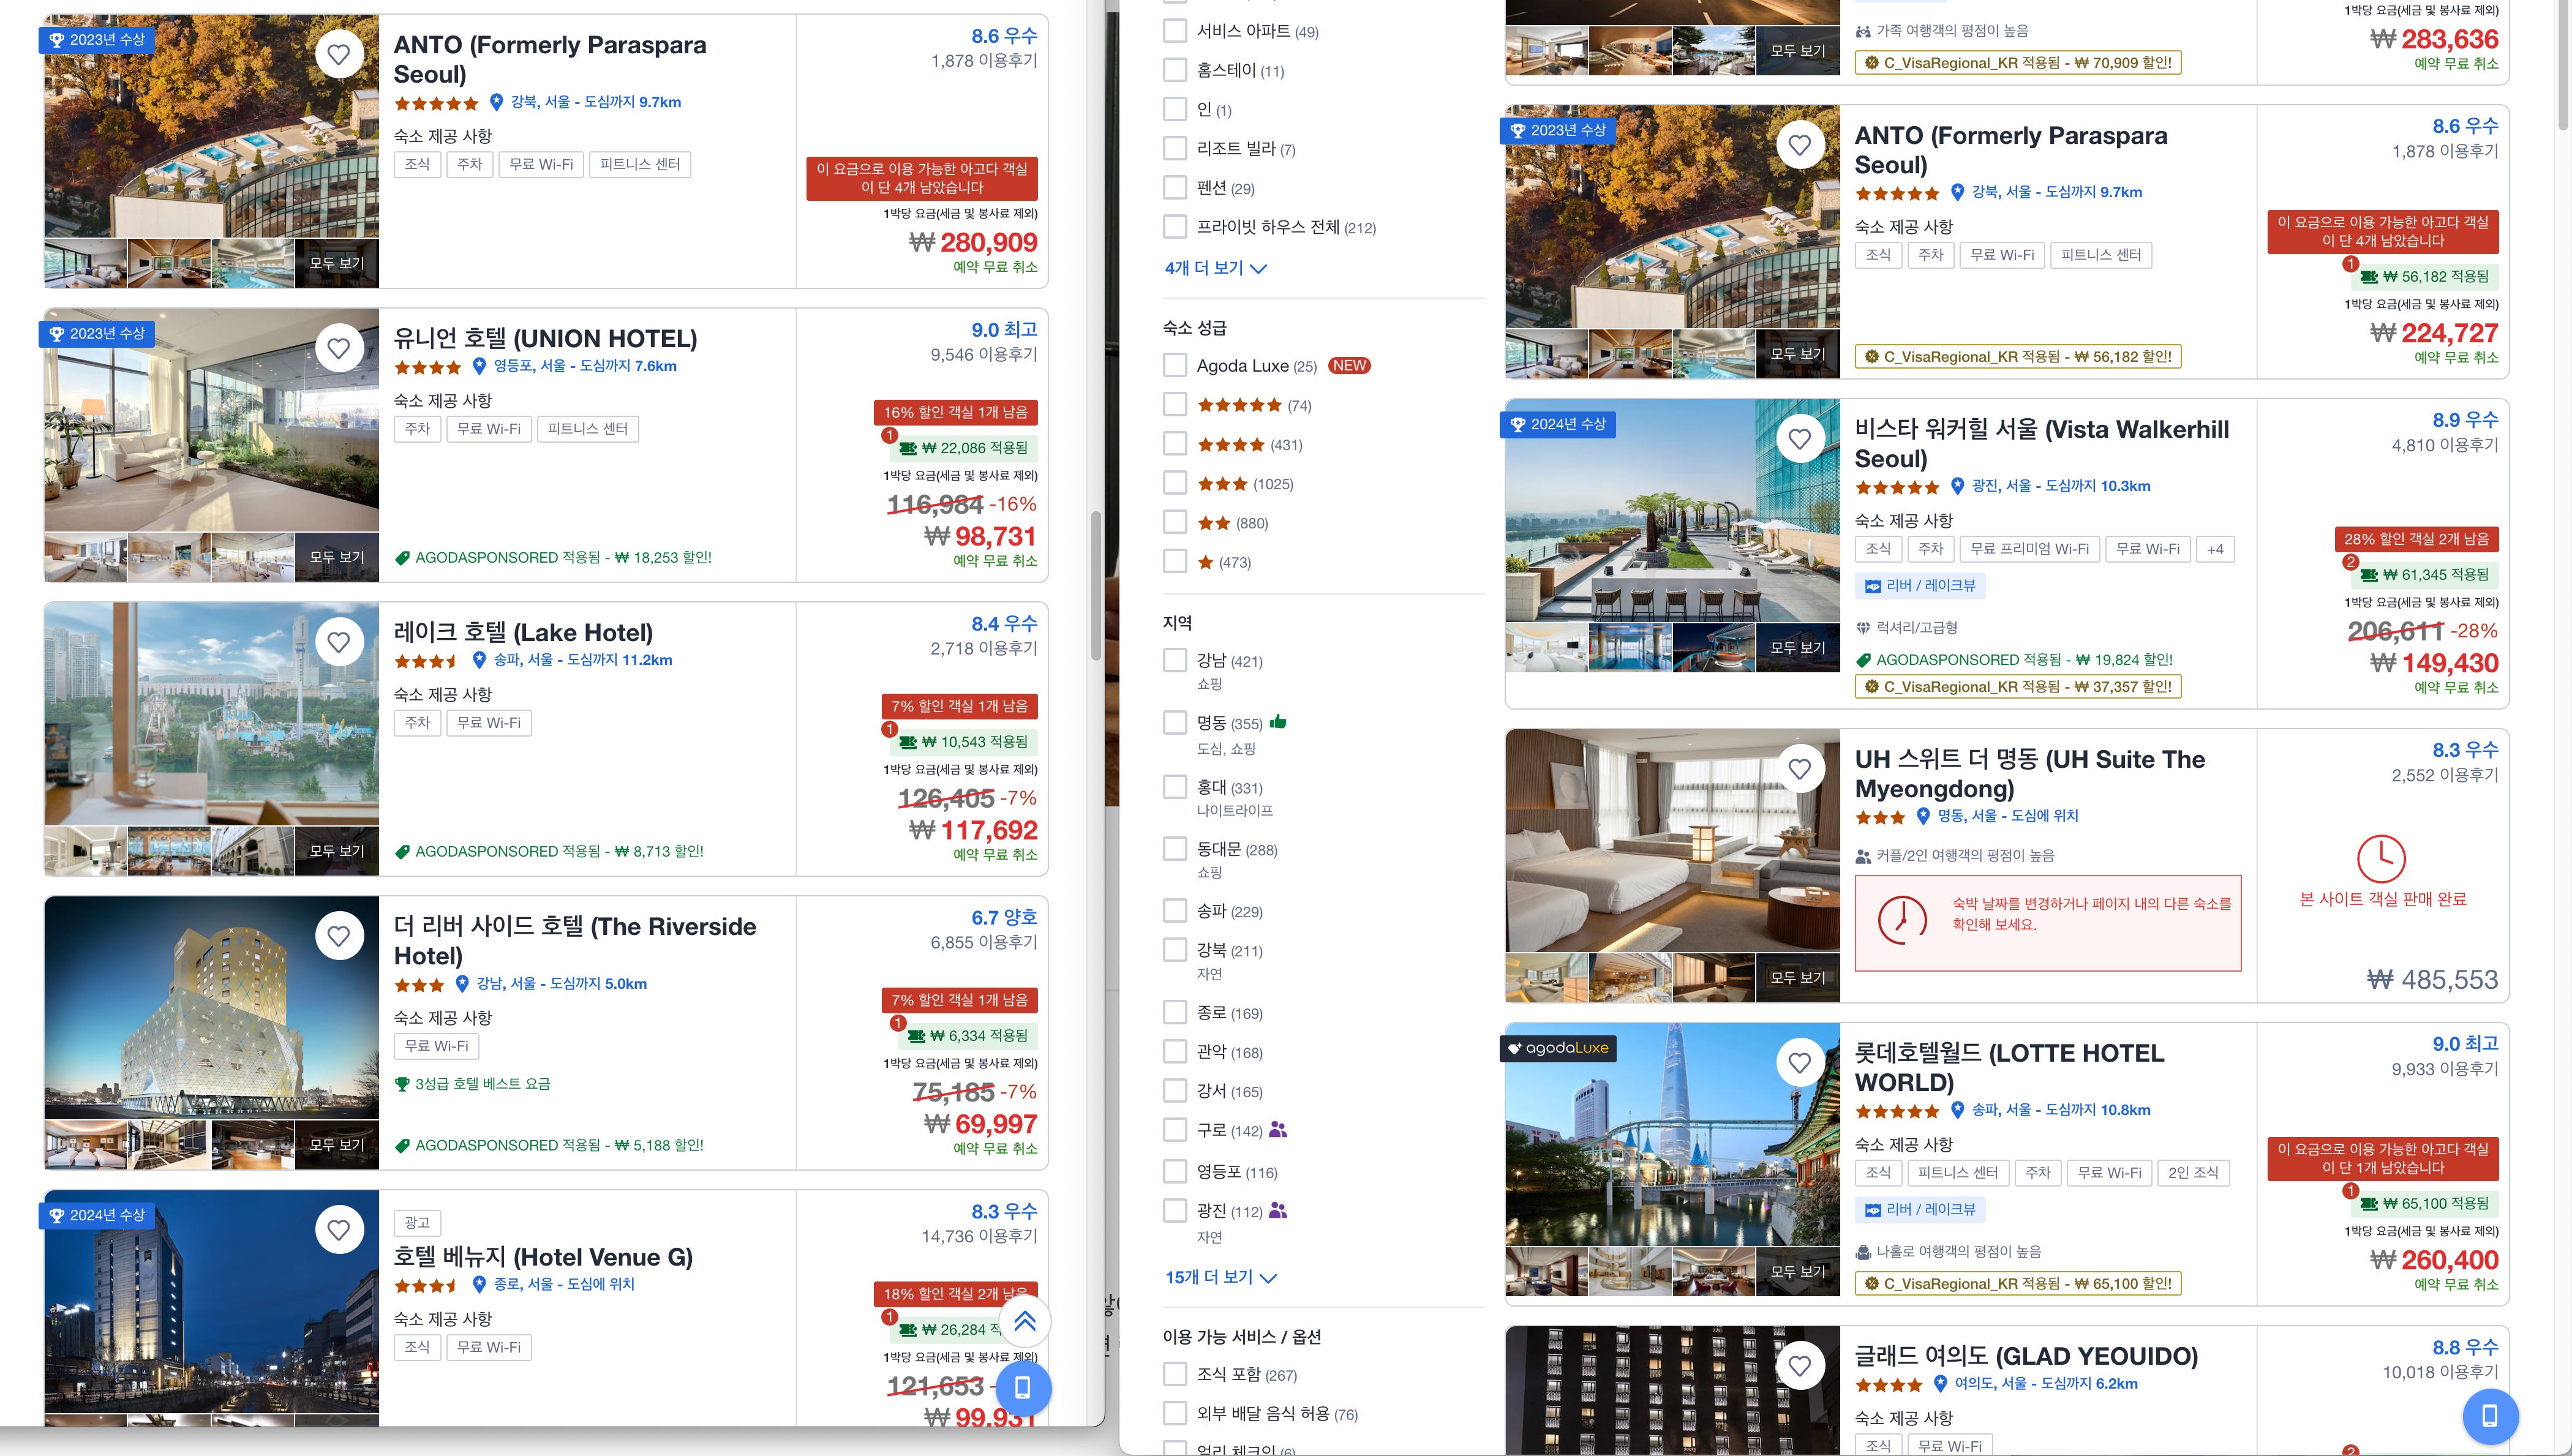Favorite the Union Hotel with heart icon
Screen dimensions: 2572x1456
click(x=339, y=348)
